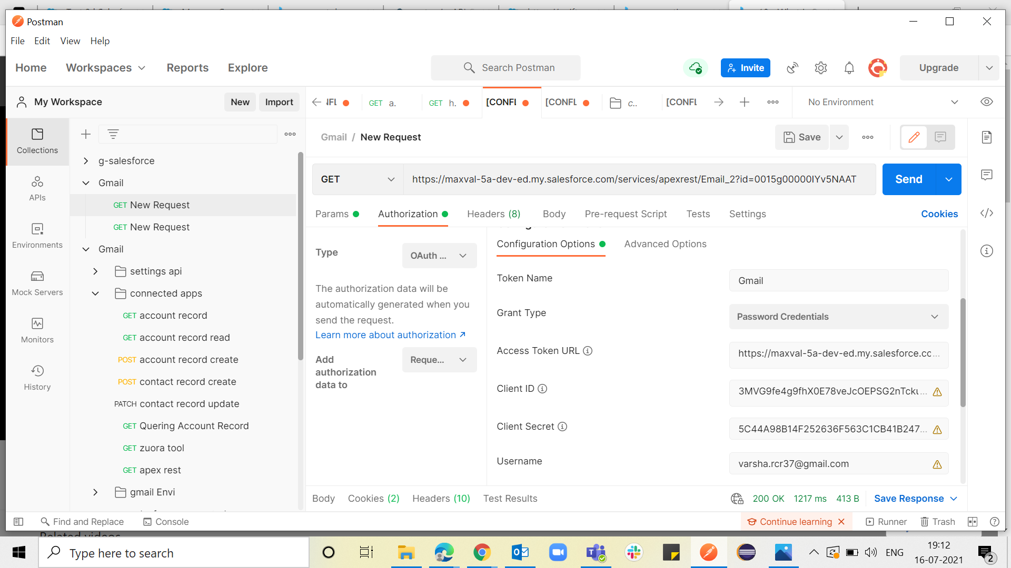Expand the g-salesforce collection
Viewport: 1011px width, 568px height.
[x=86, y=161]
